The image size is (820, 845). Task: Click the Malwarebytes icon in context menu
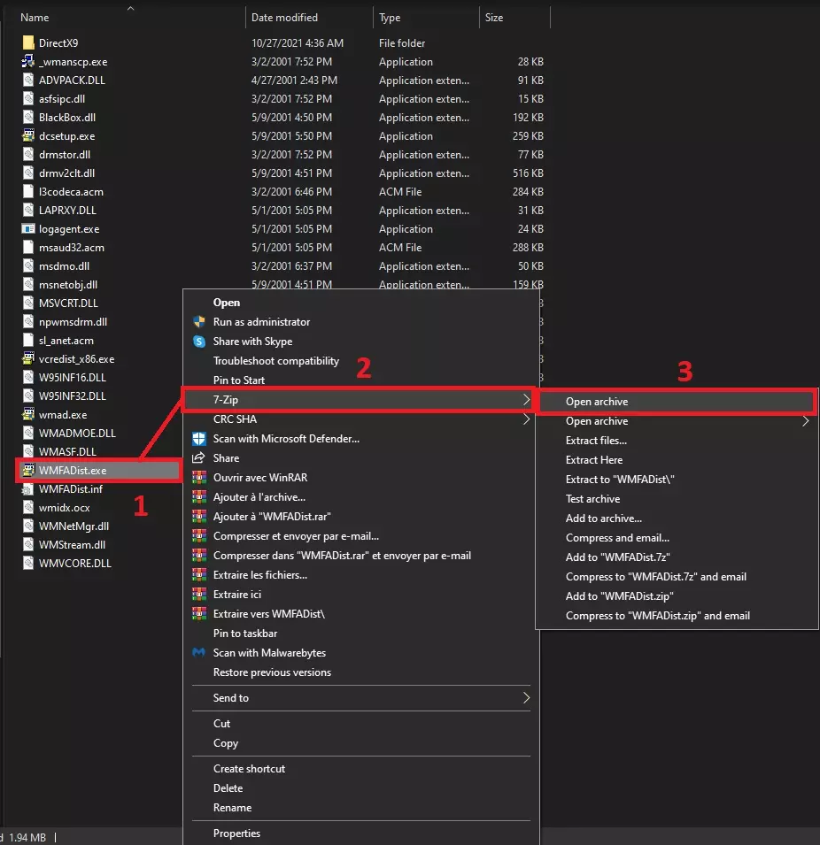point(199,653)
